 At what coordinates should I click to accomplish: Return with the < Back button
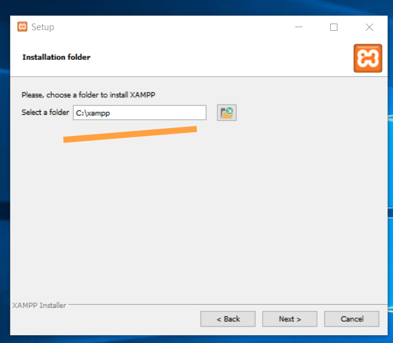[x=228, y=319]
